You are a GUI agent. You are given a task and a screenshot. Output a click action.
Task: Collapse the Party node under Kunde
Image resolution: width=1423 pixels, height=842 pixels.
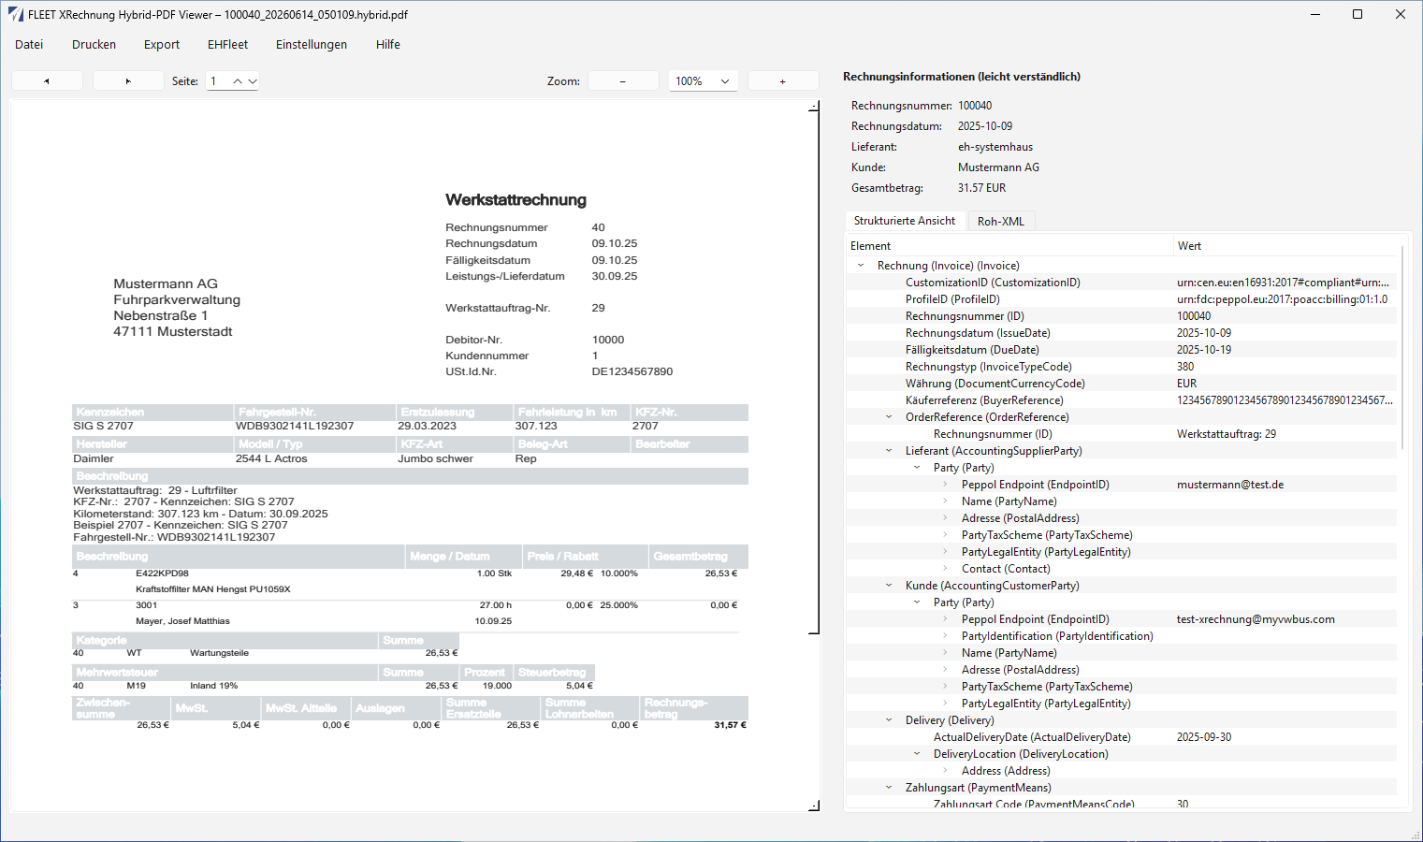click(x=917, y=602)
